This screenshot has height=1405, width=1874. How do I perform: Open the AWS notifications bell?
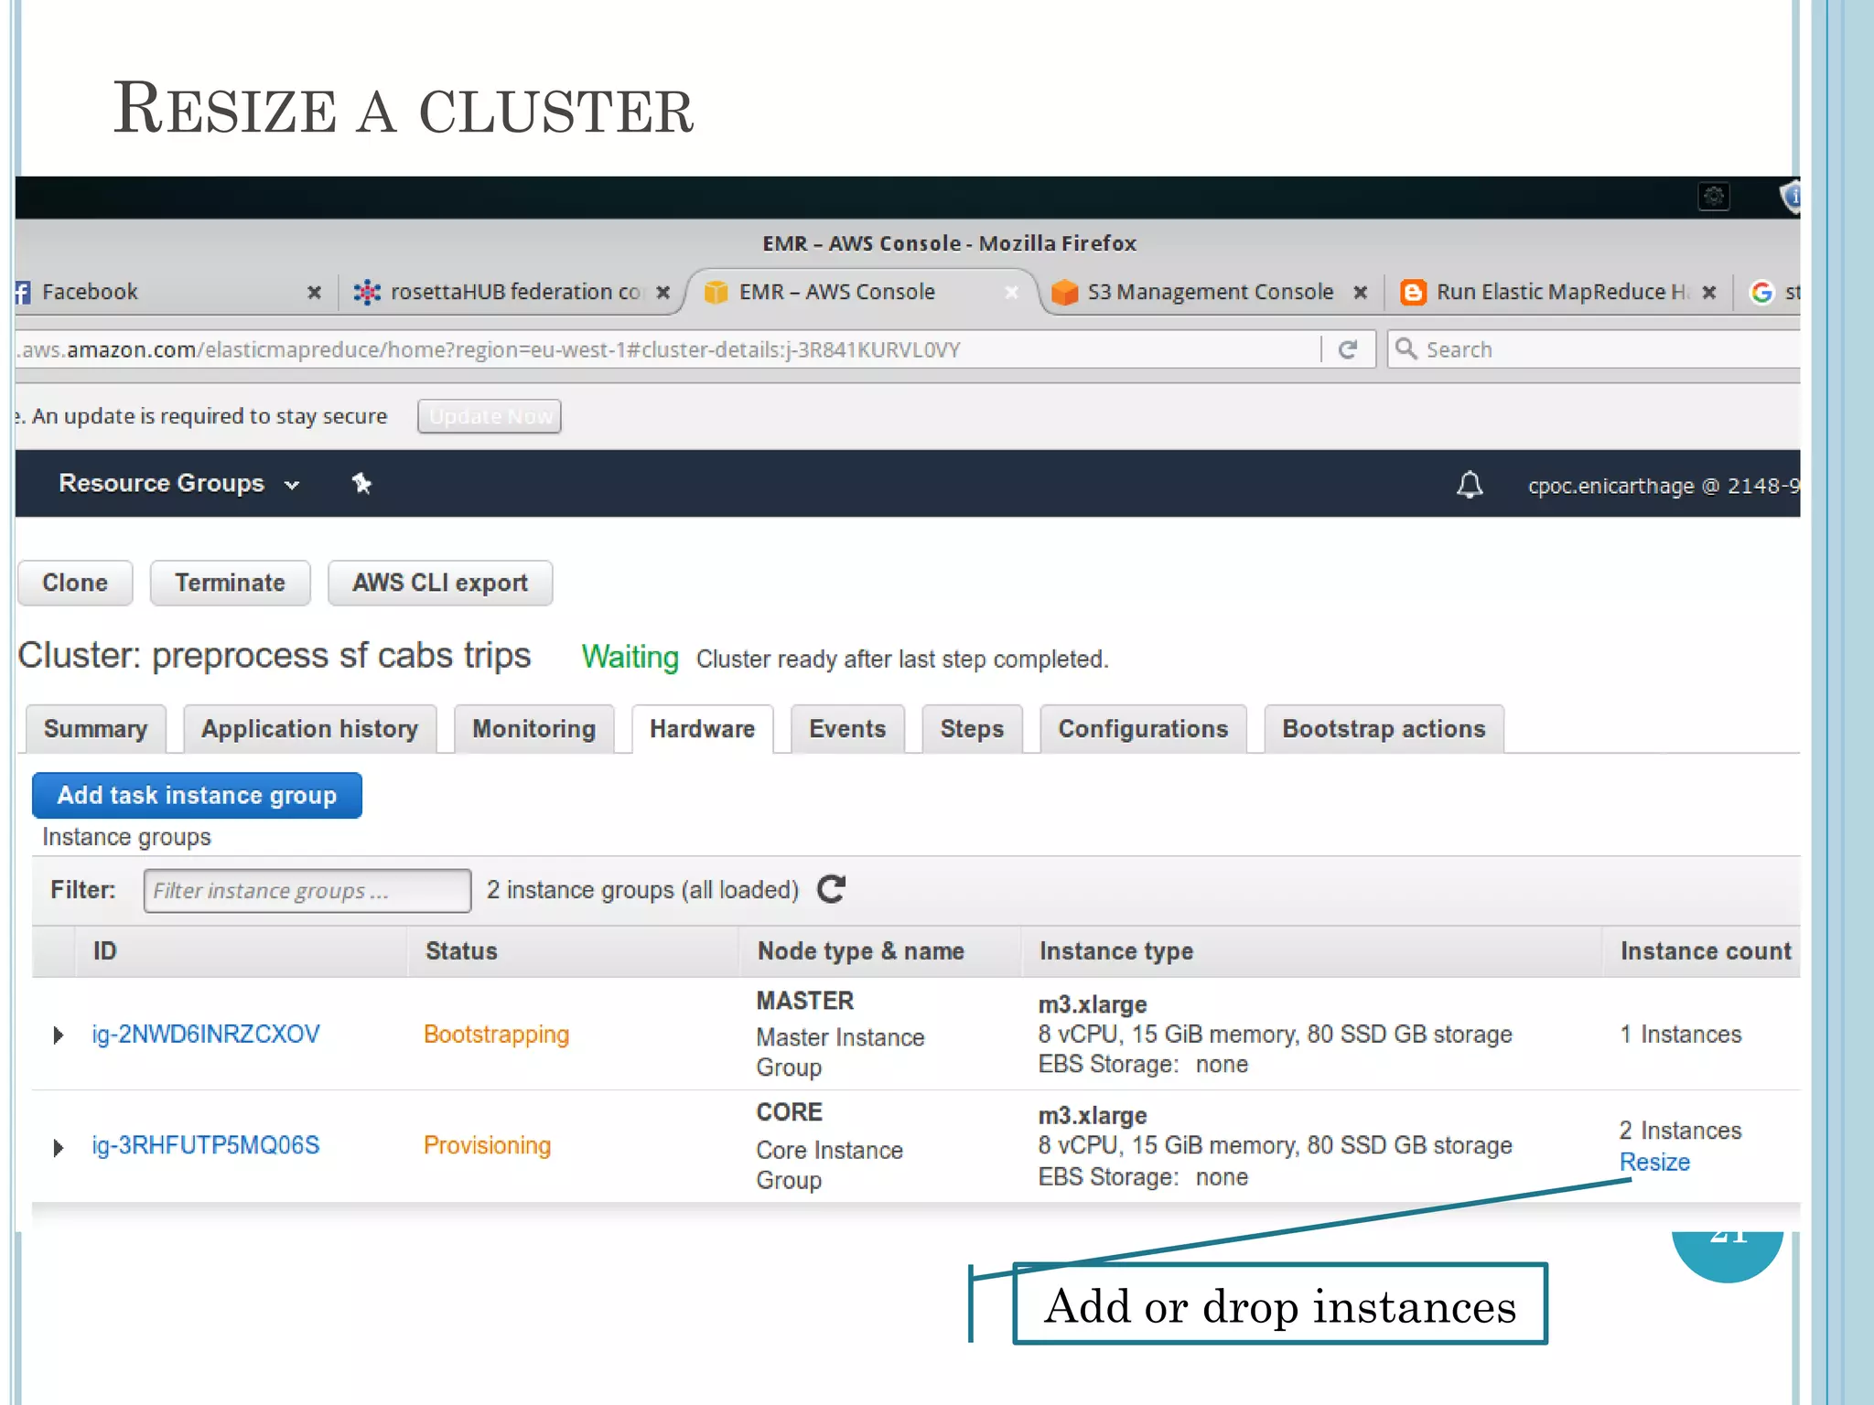[x=1470, y=484]
